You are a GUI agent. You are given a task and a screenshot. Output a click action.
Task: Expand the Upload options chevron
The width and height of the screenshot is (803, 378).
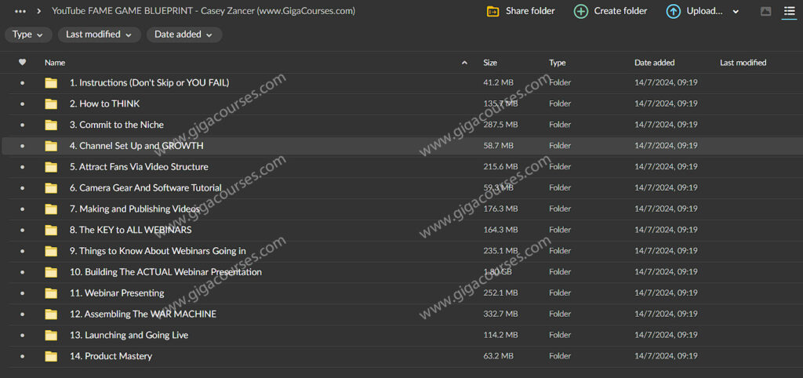point(736,11)
